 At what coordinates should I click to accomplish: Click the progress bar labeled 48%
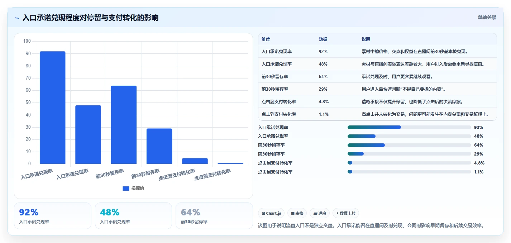[x=409, y=136]
